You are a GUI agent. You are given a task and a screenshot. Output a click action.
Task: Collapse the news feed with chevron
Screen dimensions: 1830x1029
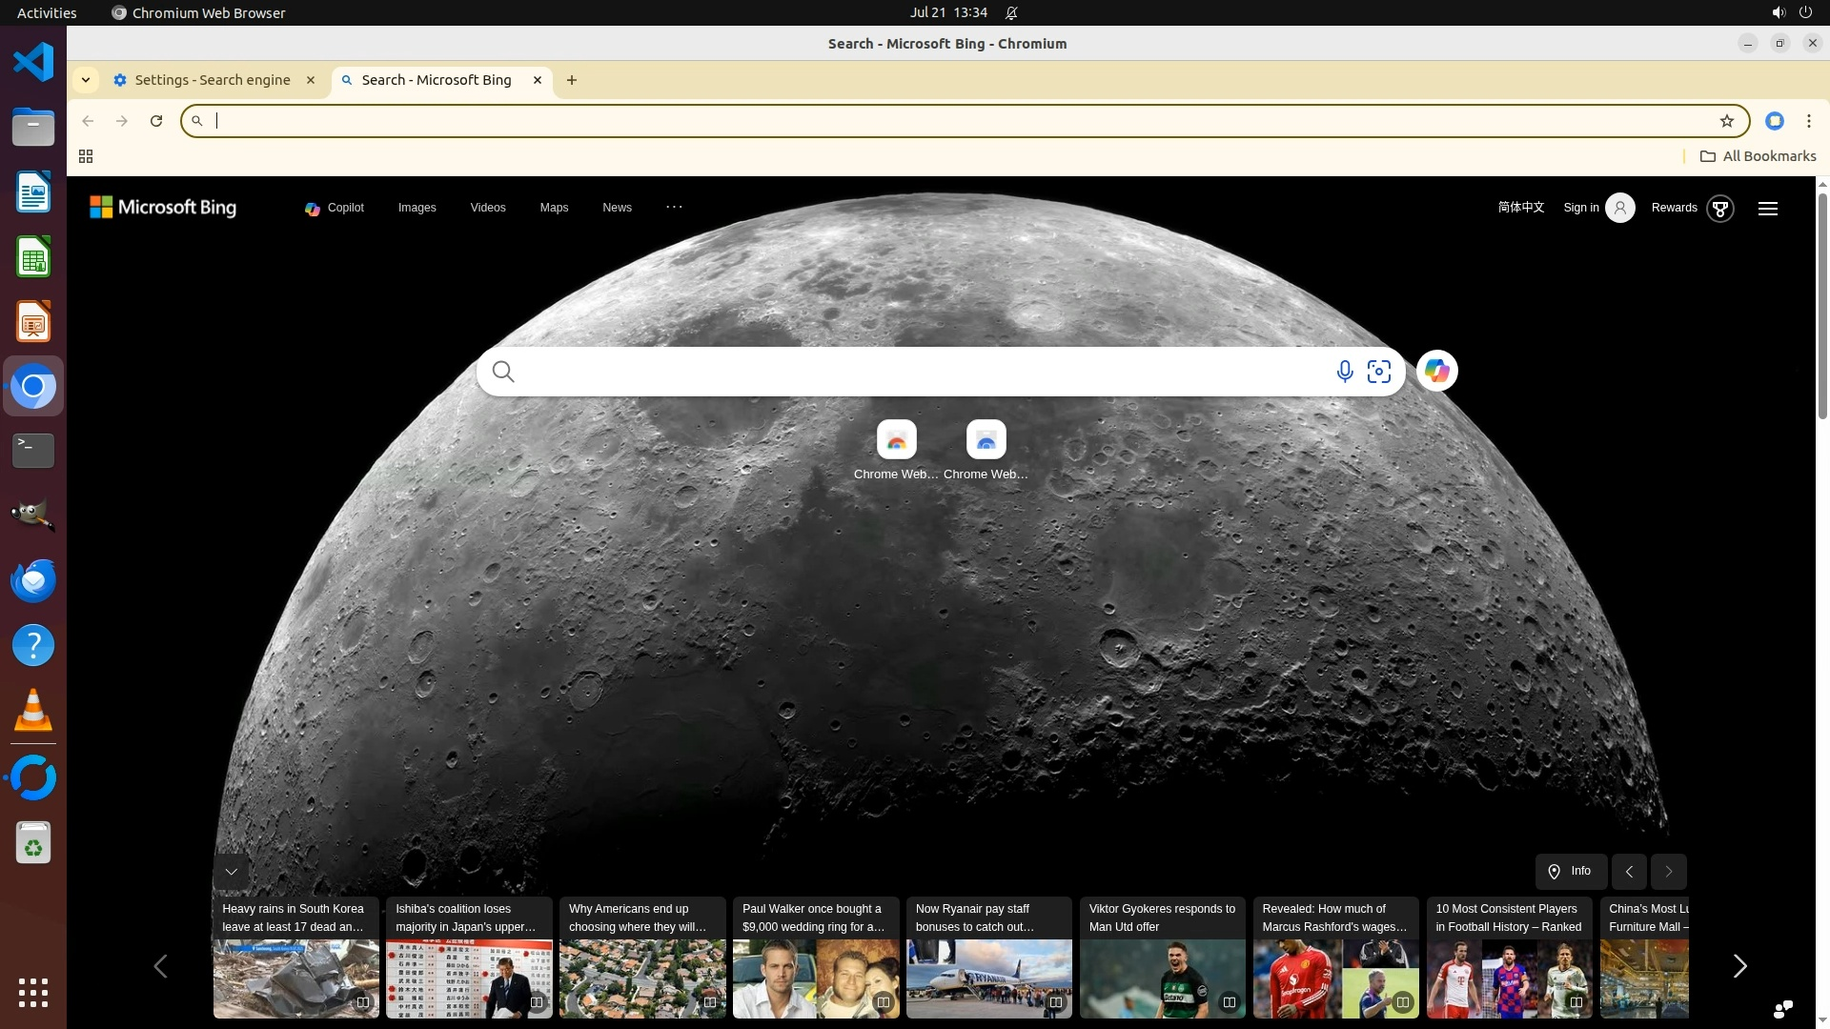(x=231, y=872)
